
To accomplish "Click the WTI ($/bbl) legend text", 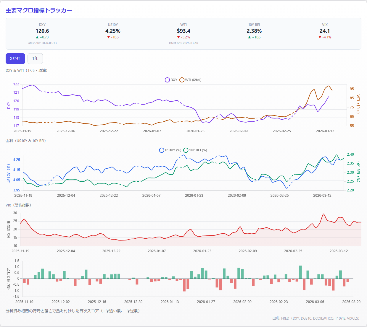I will [x=193, y=80].
